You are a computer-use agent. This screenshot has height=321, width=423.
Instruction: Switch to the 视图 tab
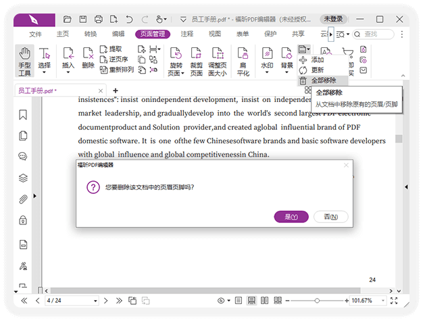tap(215, 34)
